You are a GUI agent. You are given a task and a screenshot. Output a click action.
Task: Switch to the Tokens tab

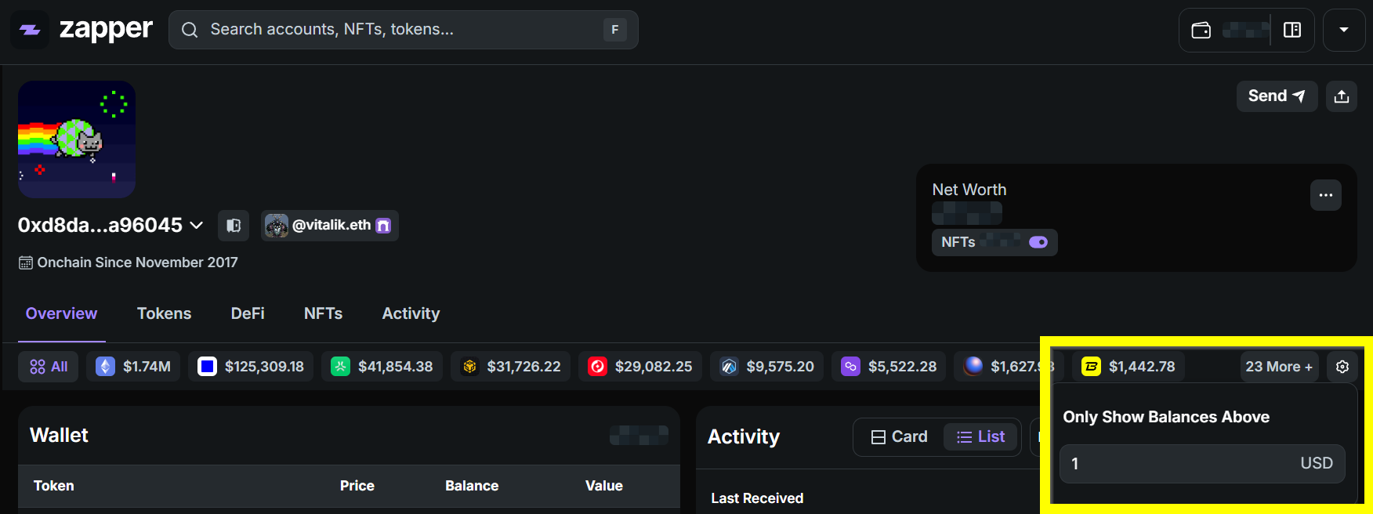pos(164,313)
